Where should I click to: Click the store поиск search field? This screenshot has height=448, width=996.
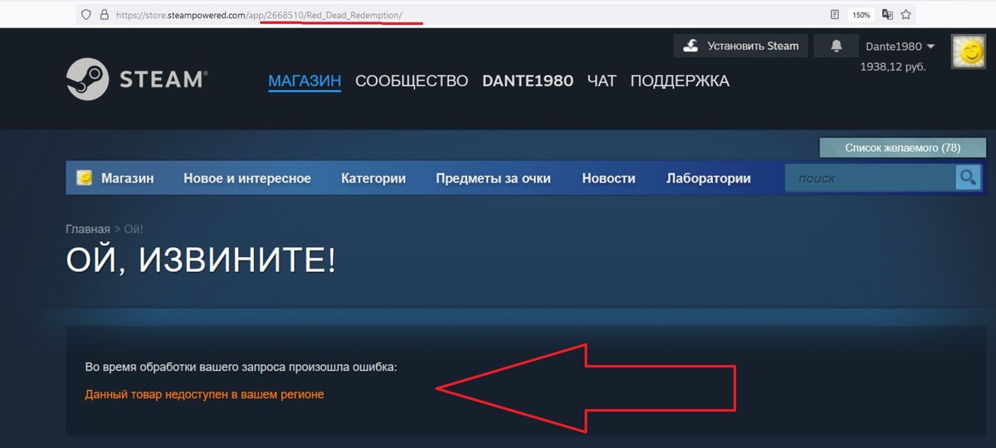[871, 178]
